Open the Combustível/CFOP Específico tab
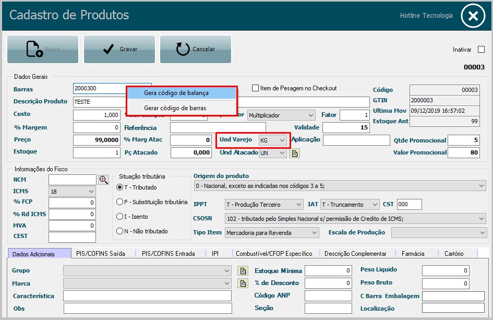 (274, 254)
